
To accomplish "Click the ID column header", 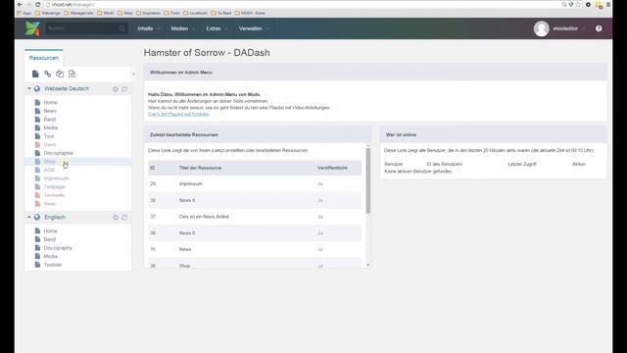I will coord(153,168).
